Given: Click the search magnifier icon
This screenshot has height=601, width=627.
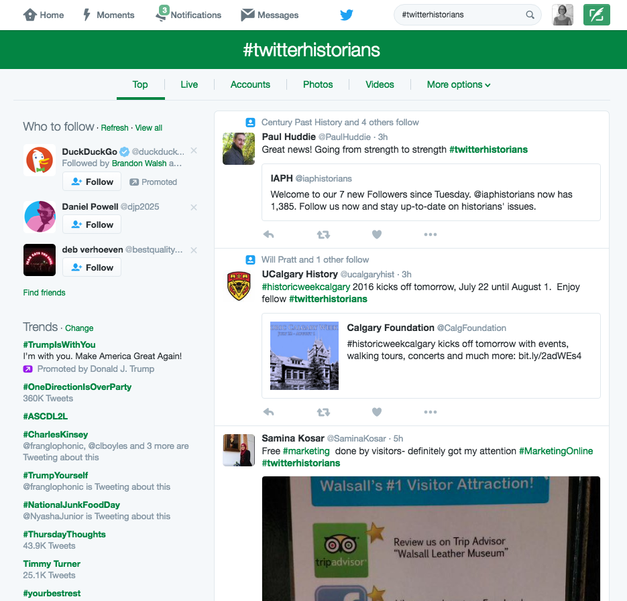Looking at the screenshot, I should (x=530, y=15).
